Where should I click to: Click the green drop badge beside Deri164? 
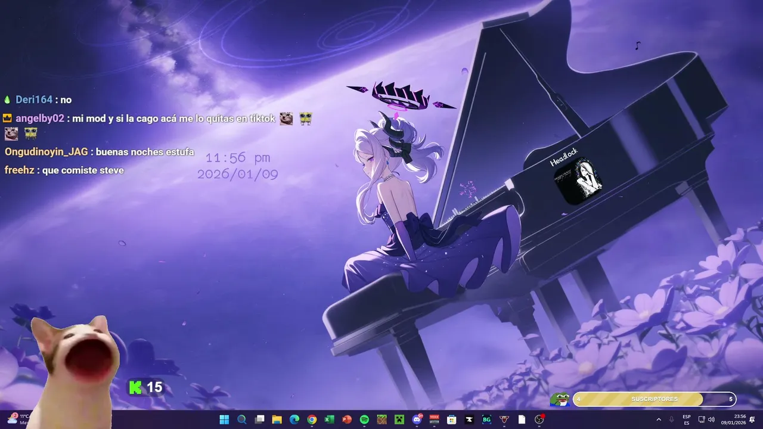pyautogui.click(x=8, y=100)
